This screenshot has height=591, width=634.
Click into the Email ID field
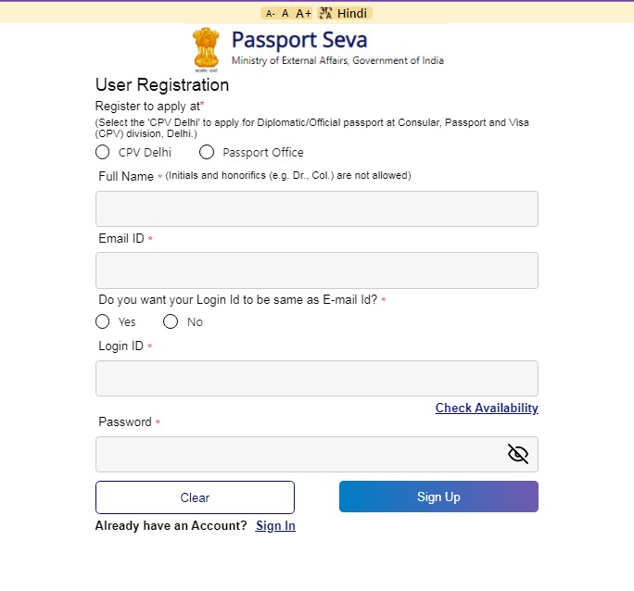pyautogui.click(x=316, y=270)
